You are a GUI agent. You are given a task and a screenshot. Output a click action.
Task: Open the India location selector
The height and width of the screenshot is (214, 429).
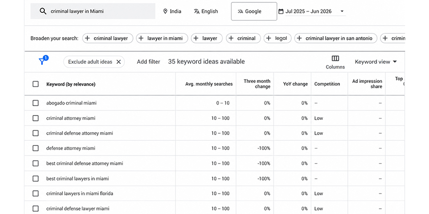coord(172,11)
